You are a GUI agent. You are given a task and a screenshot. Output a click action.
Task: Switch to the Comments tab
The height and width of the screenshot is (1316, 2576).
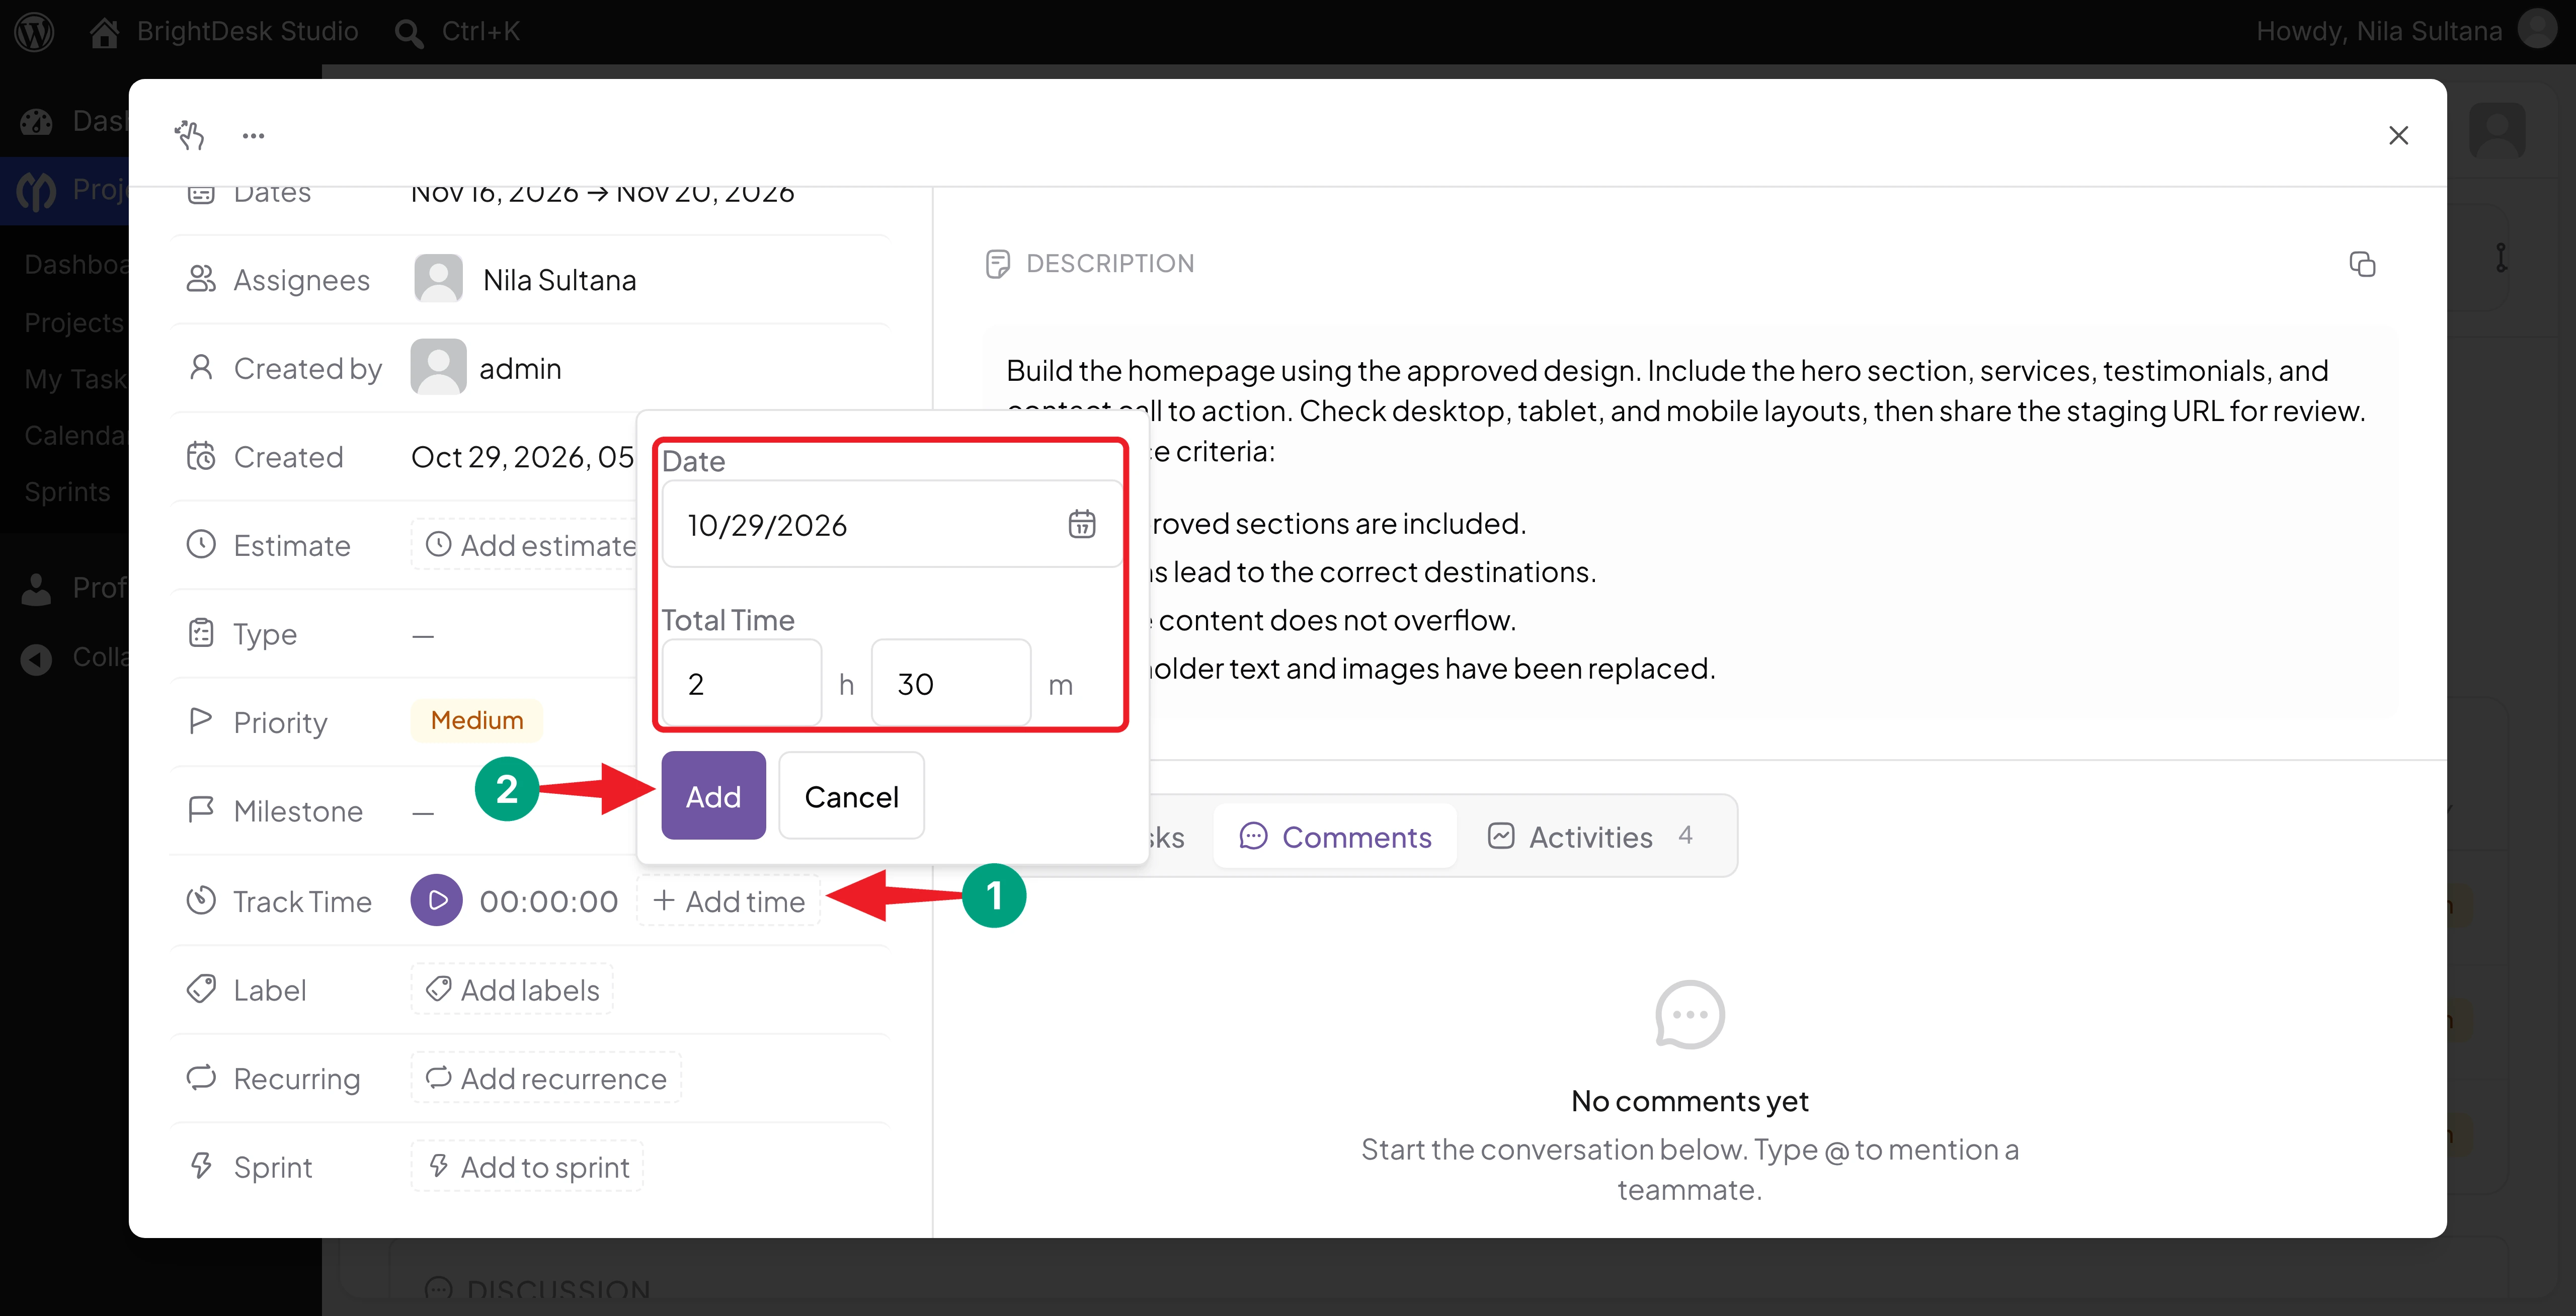click(1335, 836)
